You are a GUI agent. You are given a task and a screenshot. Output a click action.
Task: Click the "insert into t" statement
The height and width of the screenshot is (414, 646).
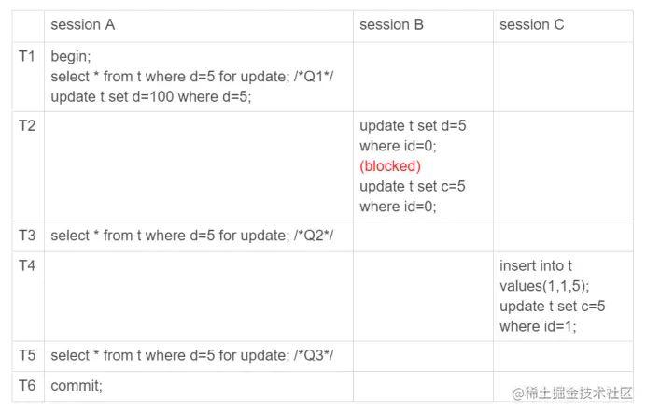pyautogui.click(x=536, y=266)
